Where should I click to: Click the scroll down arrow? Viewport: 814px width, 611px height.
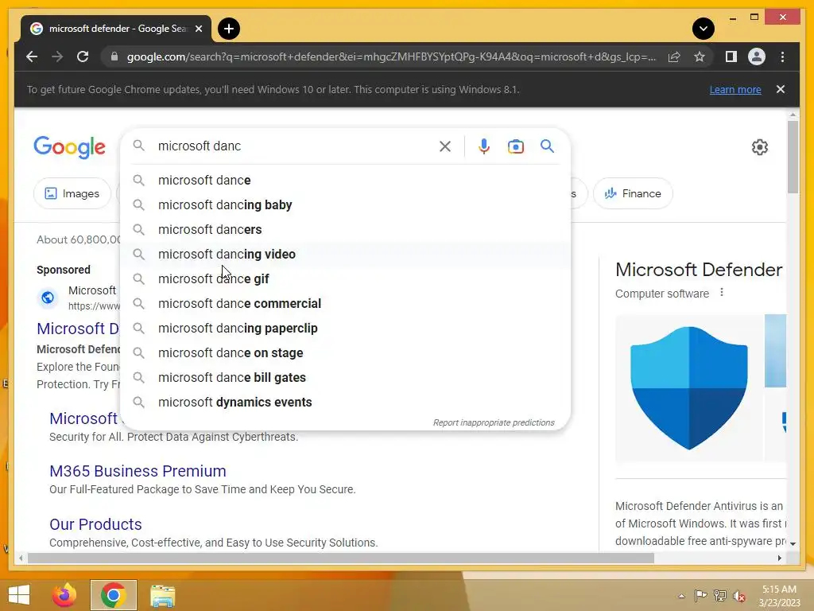(793, 544)
